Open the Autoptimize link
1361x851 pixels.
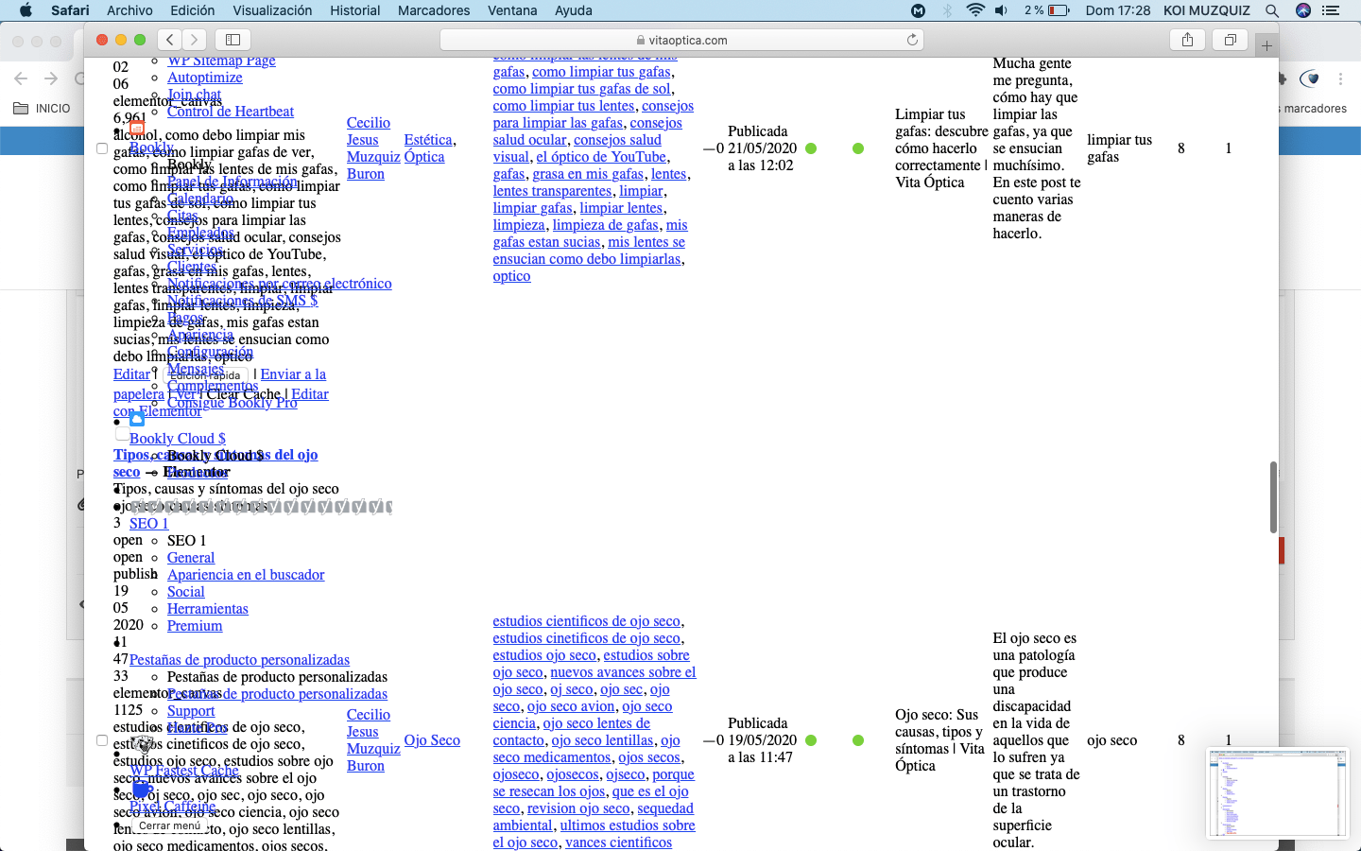pyautogui.click(x=205, y=78)
